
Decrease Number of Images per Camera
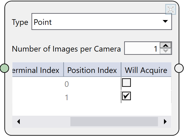pyautogui.click(x=166, y=51)
